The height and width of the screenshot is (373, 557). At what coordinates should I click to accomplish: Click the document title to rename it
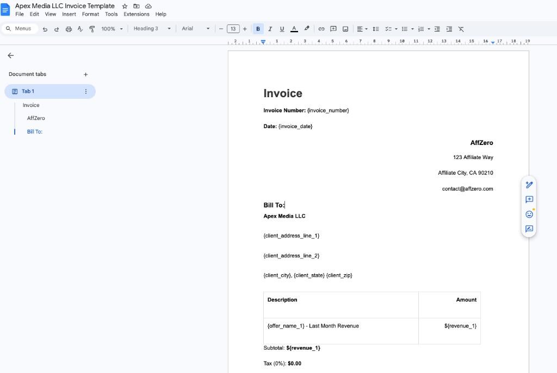tap(65, 6)
